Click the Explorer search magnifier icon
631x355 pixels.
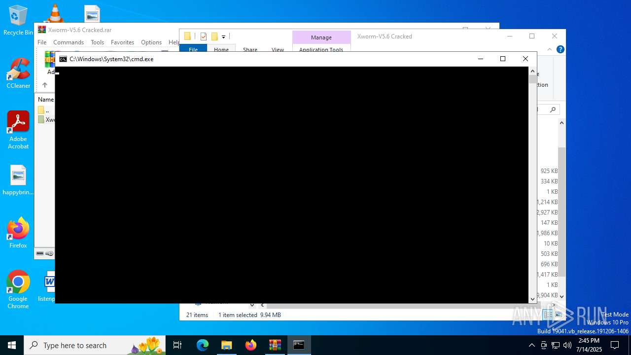coord(553,109)
